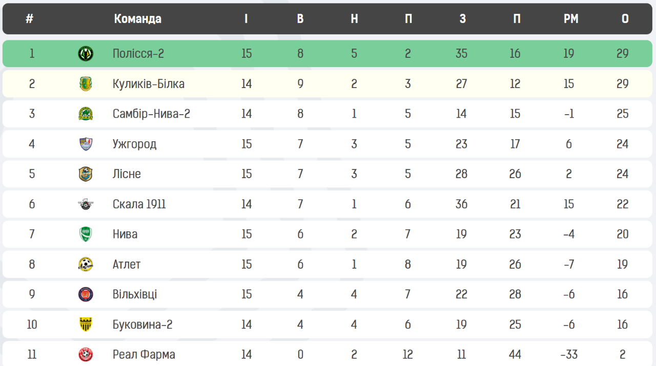Viewport: 656px width, 366px height.
Task: Click the Атлет soccer ball logo
Action: tap(86, 264)
